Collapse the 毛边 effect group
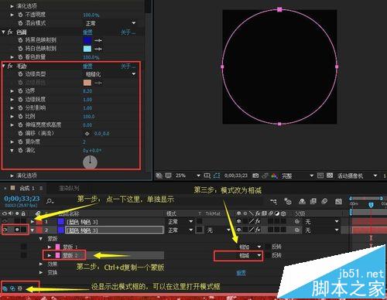 [3, 66]
